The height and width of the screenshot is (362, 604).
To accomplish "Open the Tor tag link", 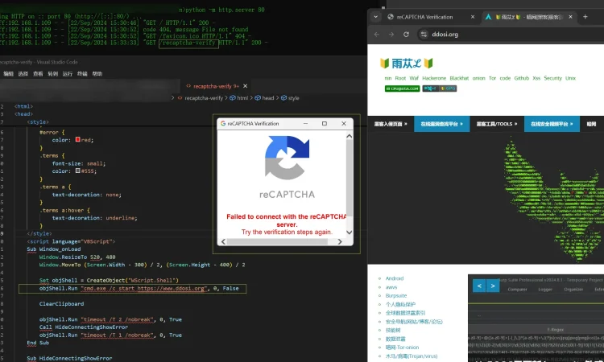I will [492, 78].
